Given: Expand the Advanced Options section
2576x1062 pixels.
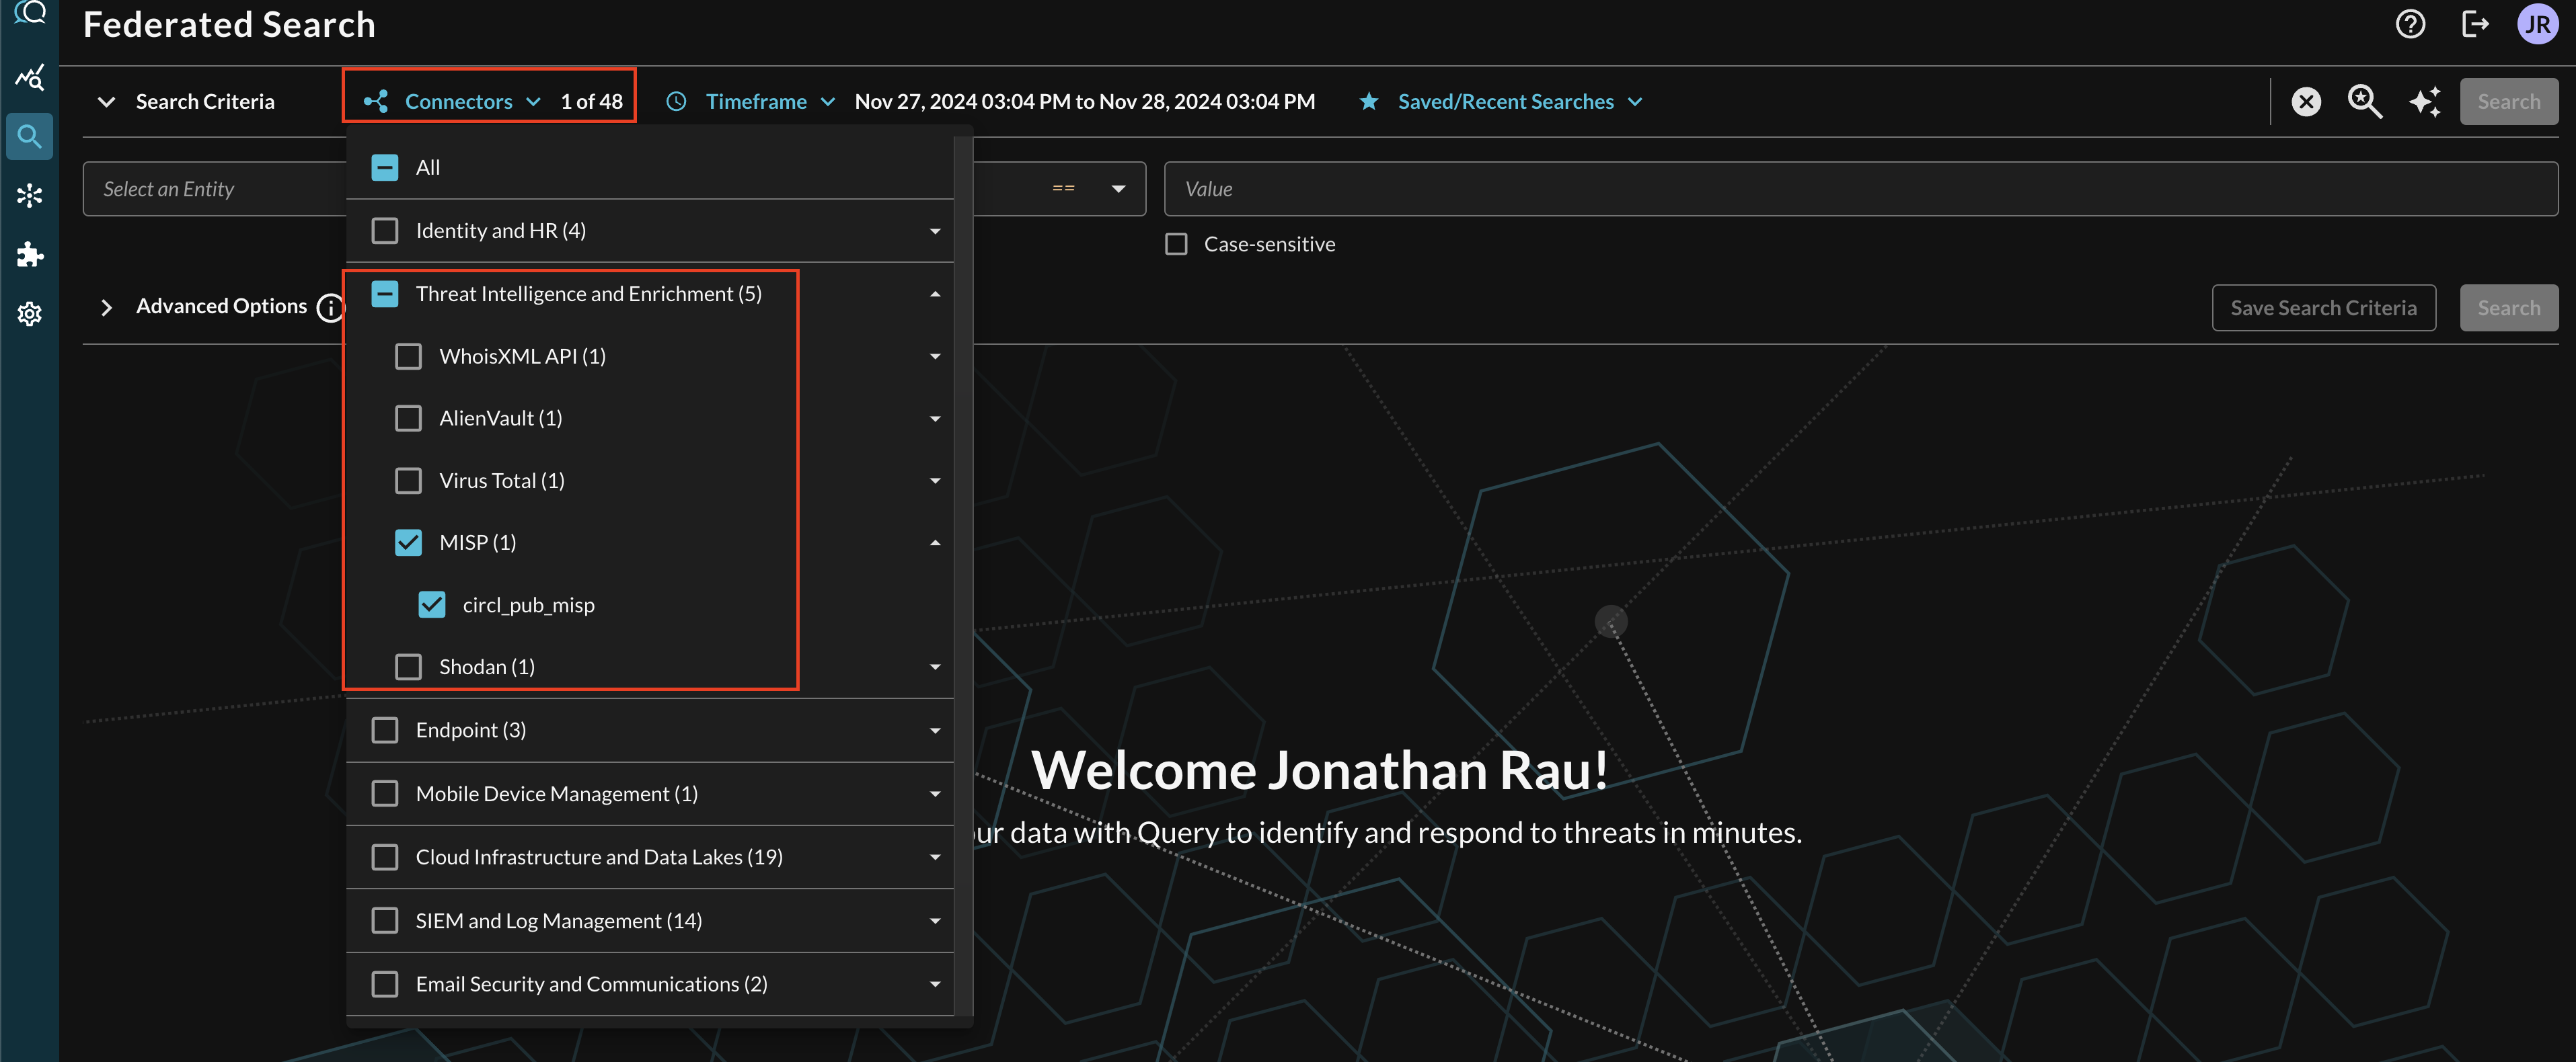Looking at the screenshot, I should point(105,305).
